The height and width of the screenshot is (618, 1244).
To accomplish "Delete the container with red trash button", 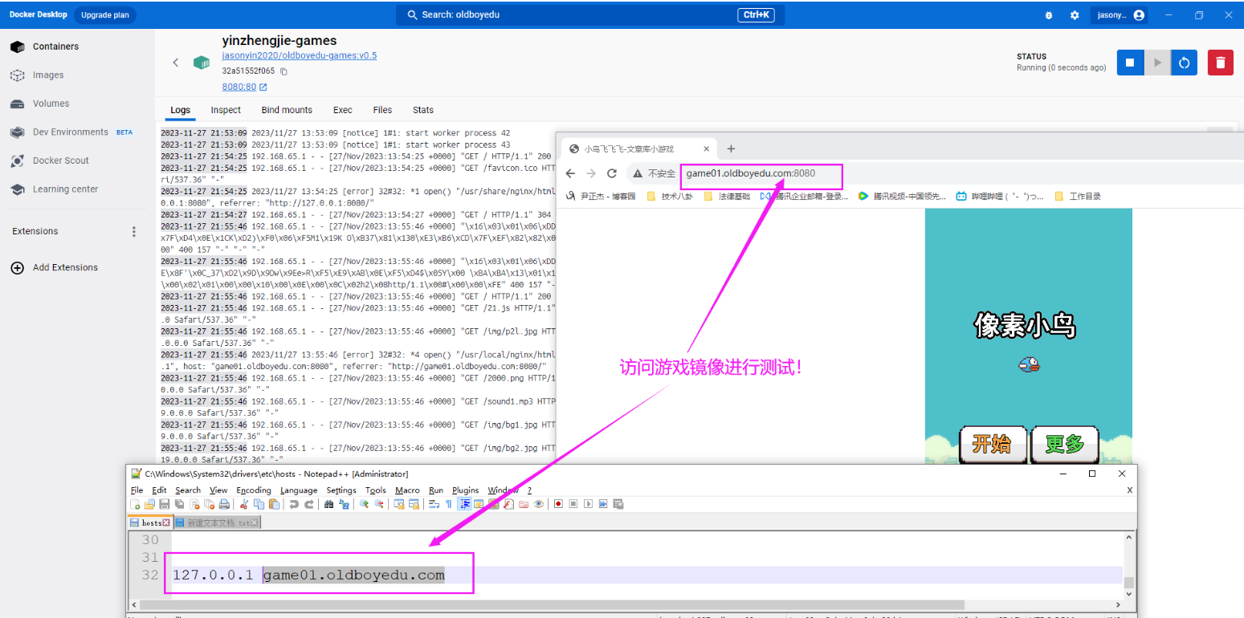I will tap(1220, 63).
